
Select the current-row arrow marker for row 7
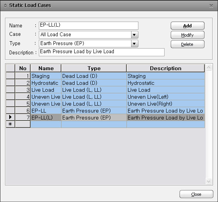[x=10, y=117]
